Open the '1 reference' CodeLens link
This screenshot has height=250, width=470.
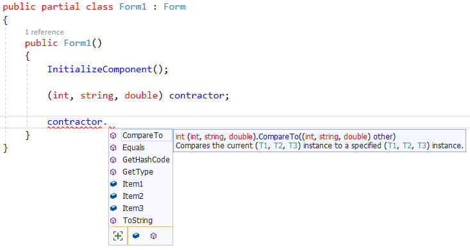(x=44, y=32)
